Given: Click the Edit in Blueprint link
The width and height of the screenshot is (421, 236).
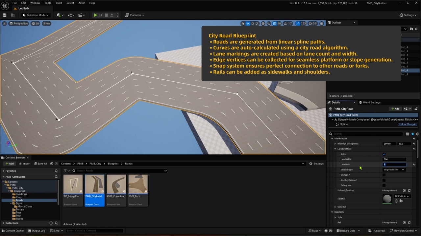Looking at the screenshot, I should pyautogui.click(x=408, y=124).
